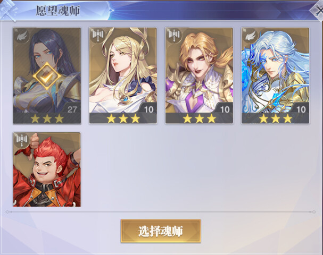Close the 愿望魂师 dialog

click(318, 10)
